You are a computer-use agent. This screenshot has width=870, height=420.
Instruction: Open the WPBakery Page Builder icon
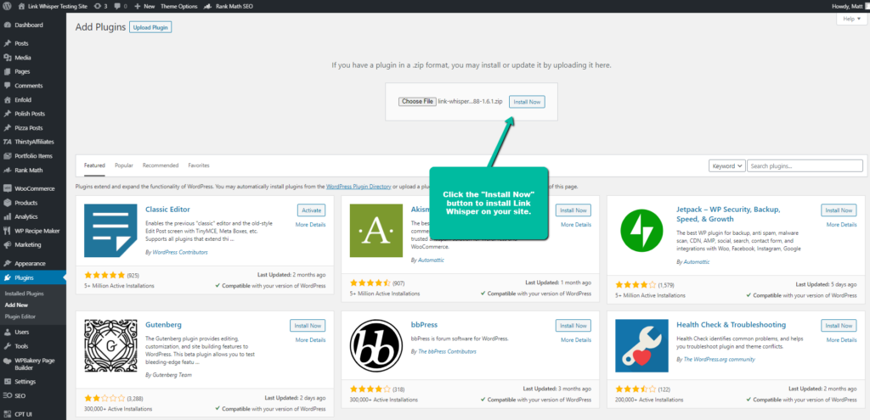tap(7, 361)
